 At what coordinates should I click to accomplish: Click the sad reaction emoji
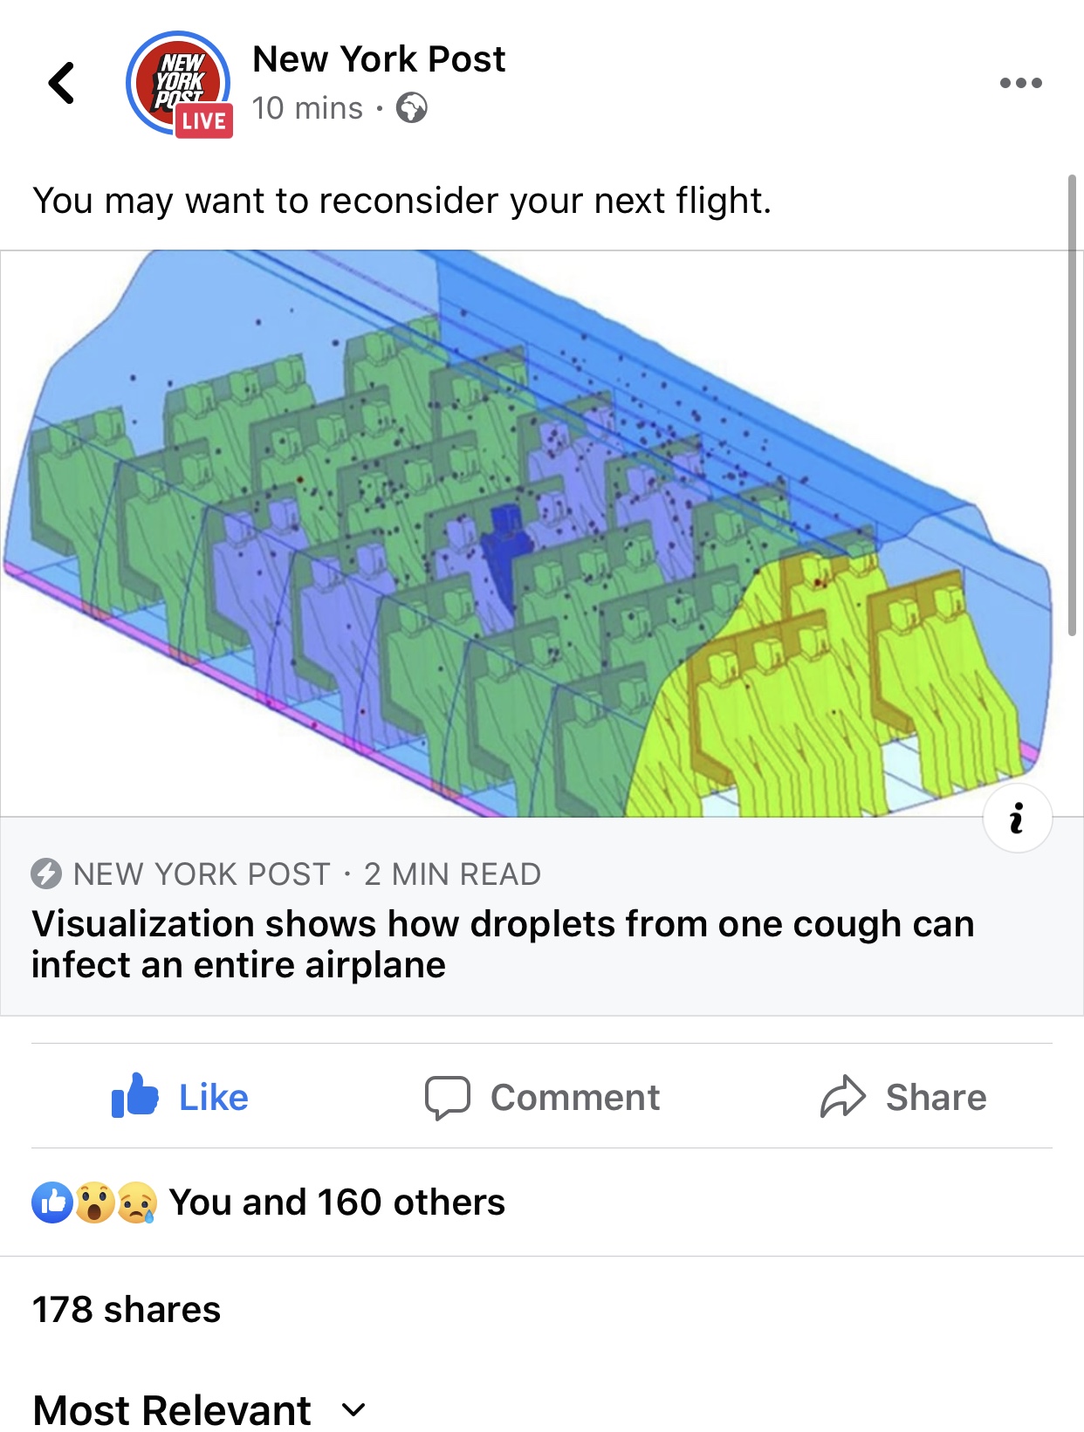pos(136,1202)
